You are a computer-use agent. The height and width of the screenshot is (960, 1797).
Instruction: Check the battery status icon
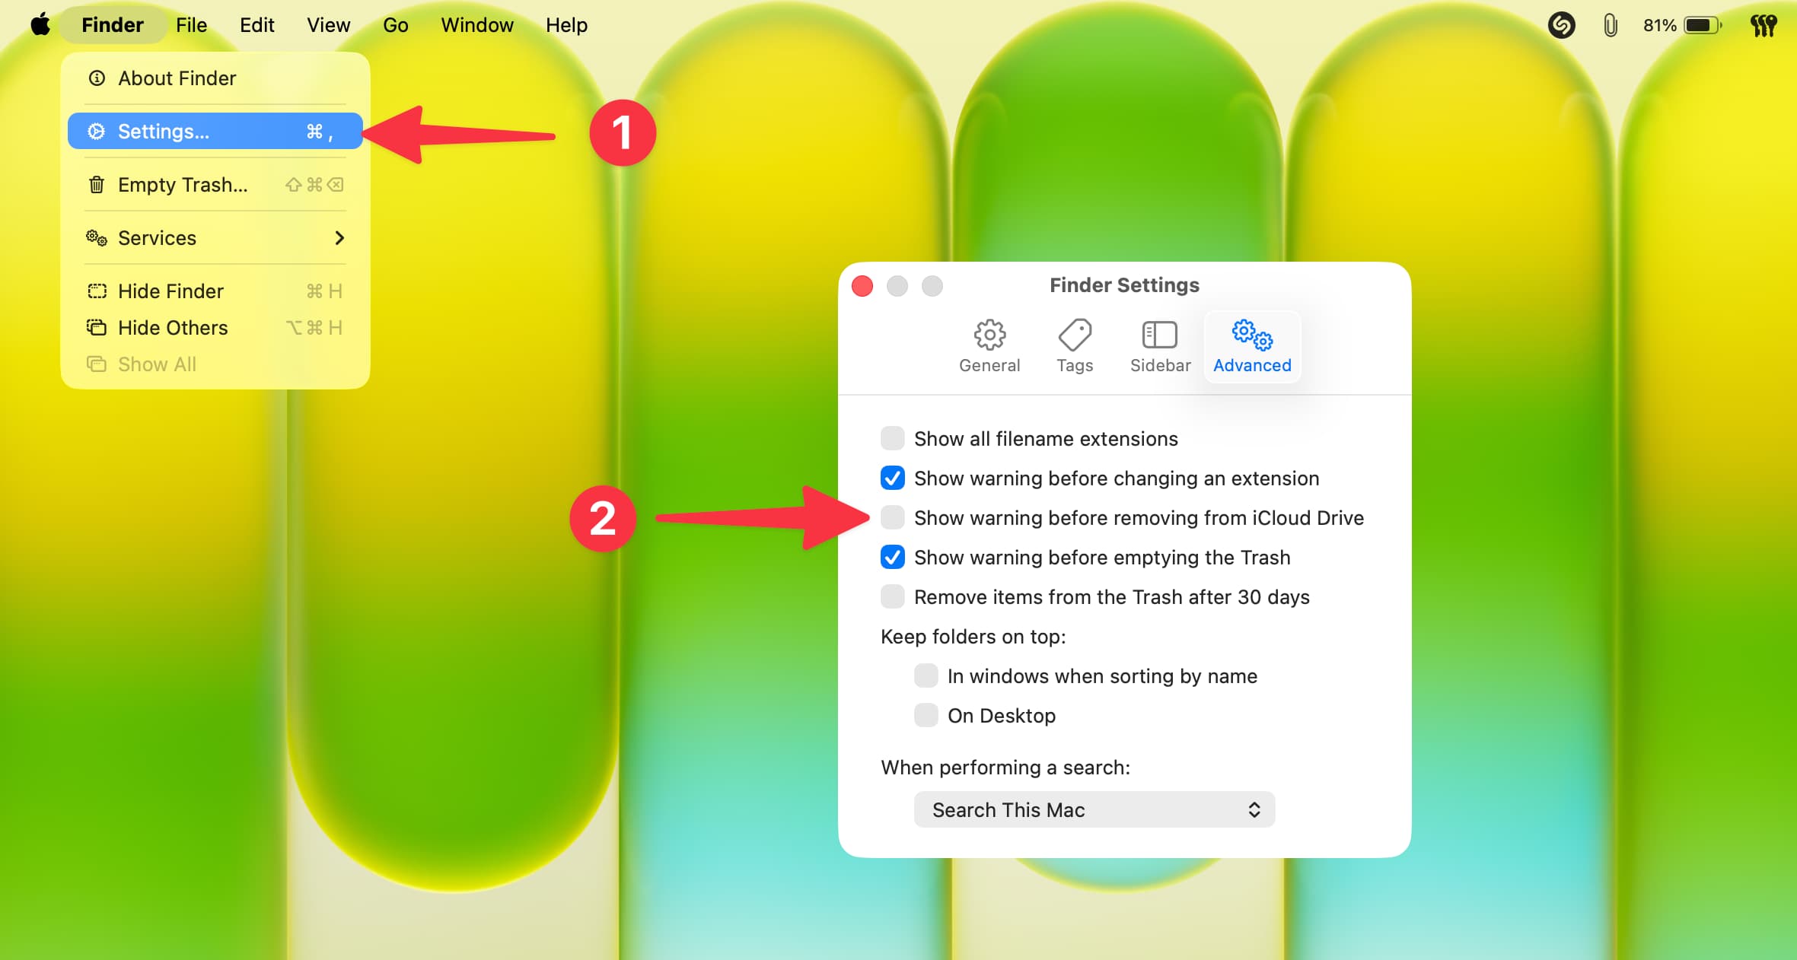click(1702, 25)
